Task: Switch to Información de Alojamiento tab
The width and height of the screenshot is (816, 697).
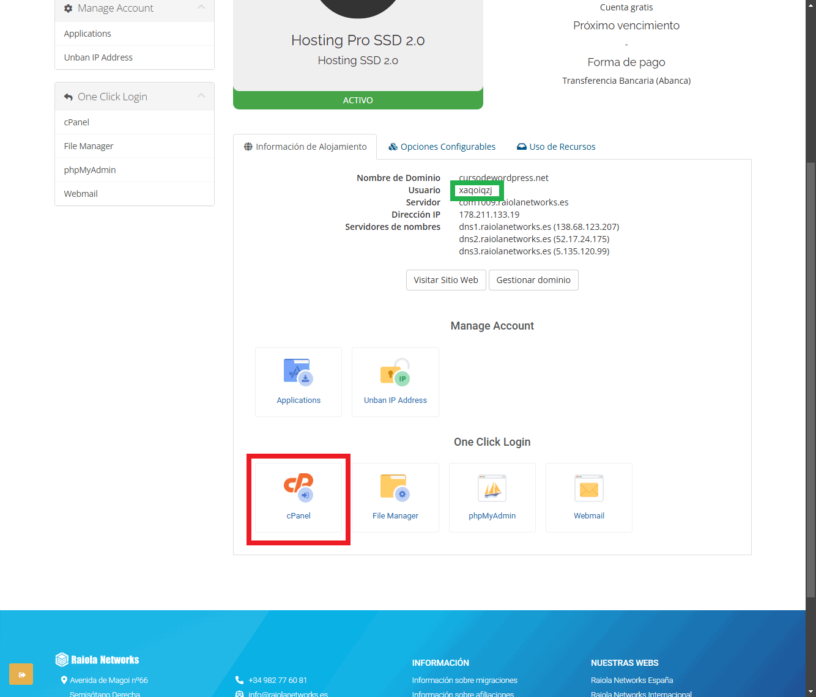Action: point(305,147)
